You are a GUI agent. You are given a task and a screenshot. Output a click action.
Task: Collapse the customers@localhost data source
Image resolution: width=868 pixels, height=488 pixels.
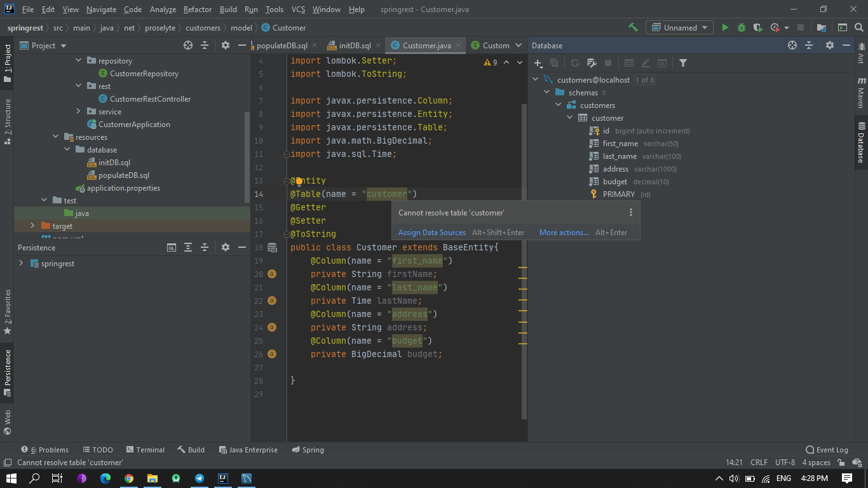(x=536, y=79)
